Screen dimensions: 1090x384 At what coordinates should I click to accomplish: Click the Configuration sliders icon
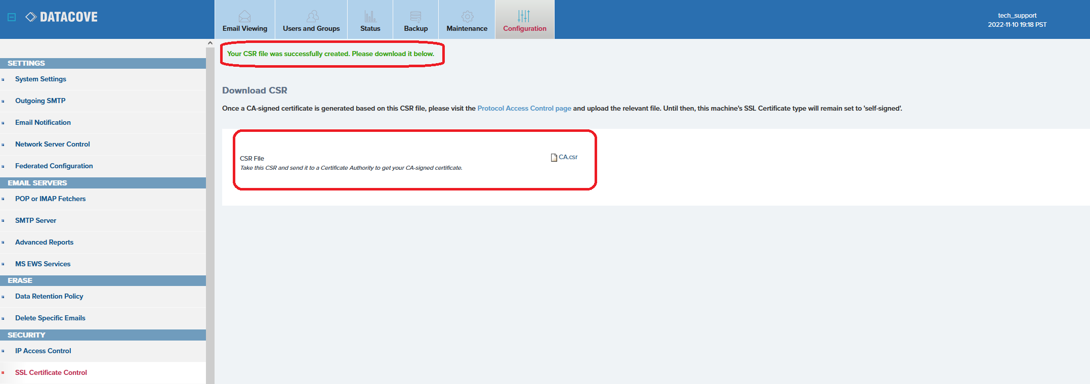coord(524,16)
